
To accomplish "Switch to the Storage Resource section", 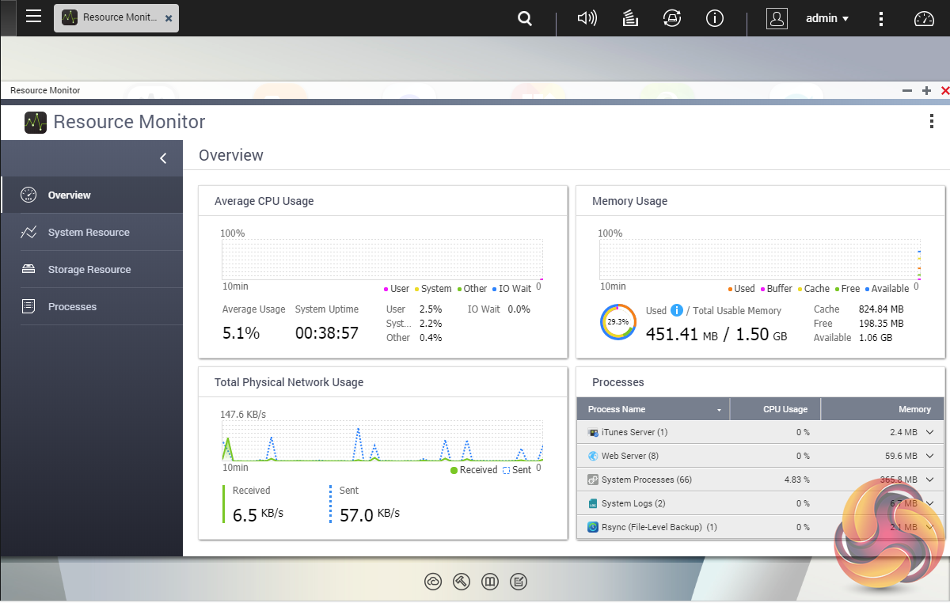I will [x=89, y=270].
